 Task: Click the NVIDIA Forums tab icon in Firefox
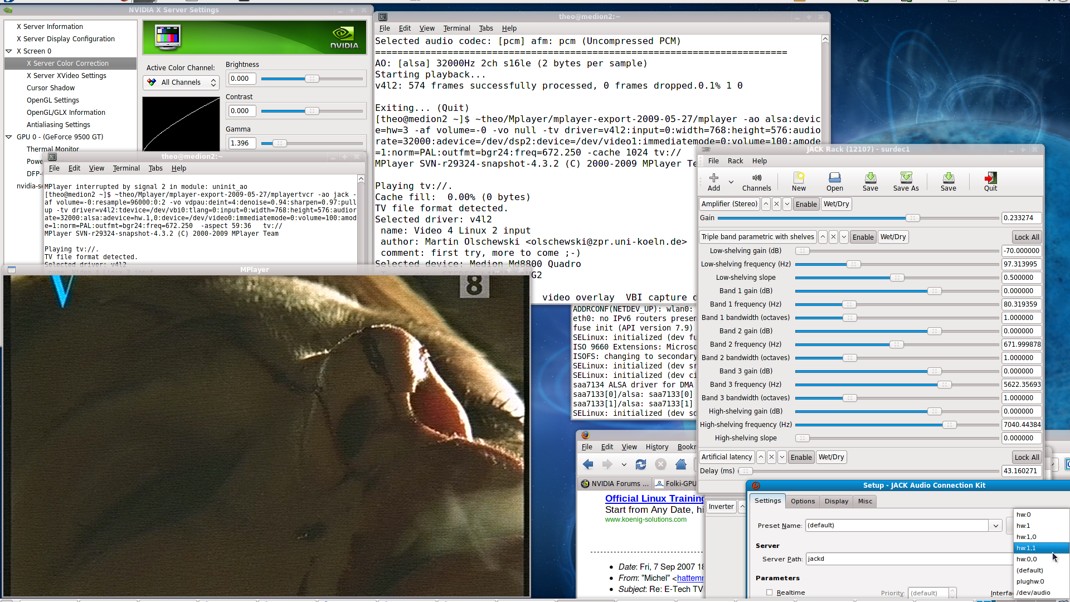[x=585, y=484]
